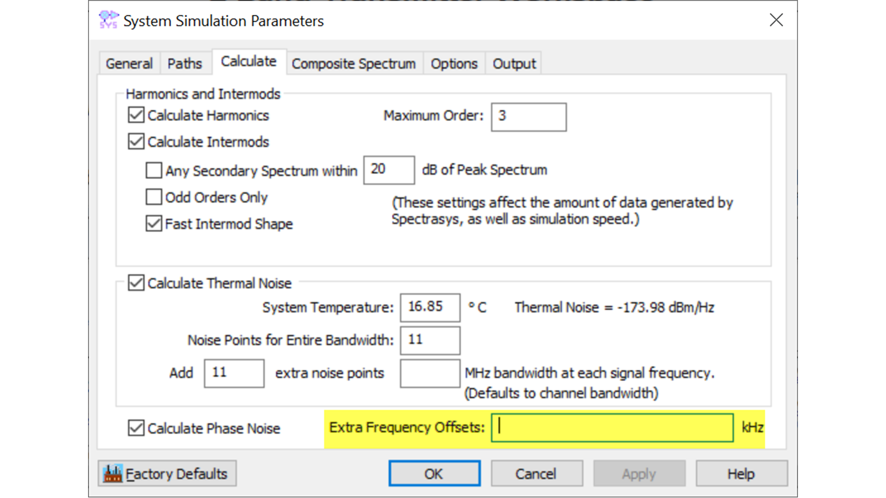The width and height of the screenshot is (886, 498).
Task: Uncheck Calculate Thermal Noise
Action: (x=135, y=283)
